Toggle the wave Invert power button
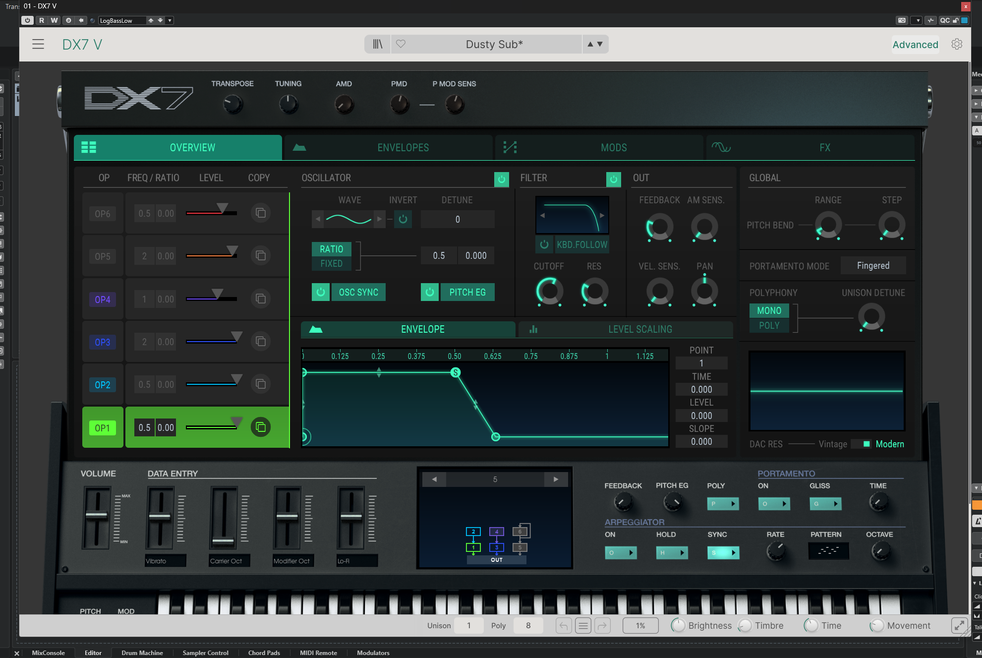This screenshot has width=982, height=658. pyautogui.click(x=403, y=219)
